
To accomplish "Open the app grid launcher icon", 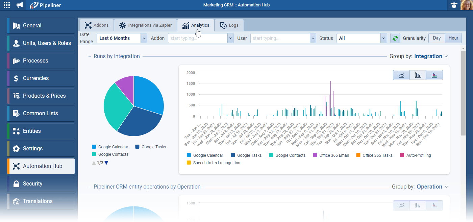I will click(7, 5).
